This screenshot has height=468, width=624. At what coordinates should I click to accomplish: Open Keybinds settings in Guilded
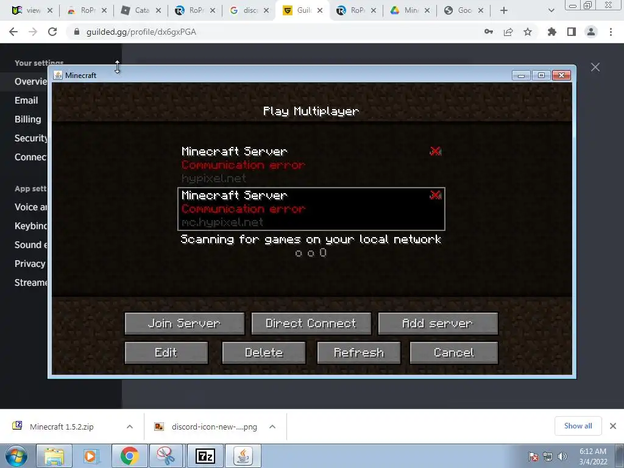click(x=30, y=226)
